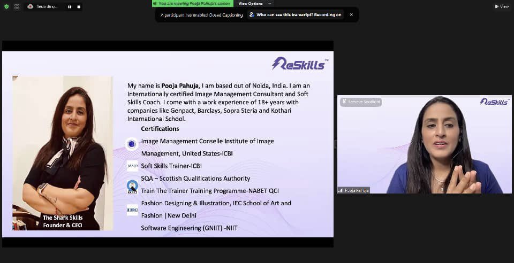Click 'SQA – Scottish Qualifications Authority' line

coord(195,179)
